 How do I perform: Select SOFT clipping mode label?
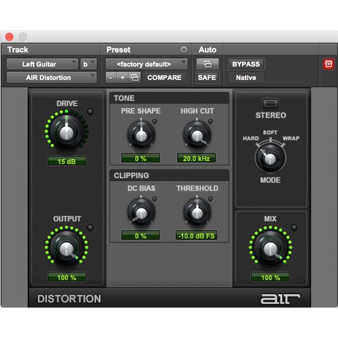click(270, 132)
